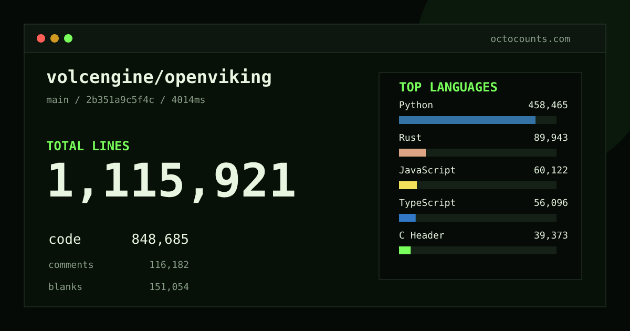Image resolution: width=630 pixels, height=331 pixels.
Task: Select the 458,465 Python count
Action: (x=548, y=105)
